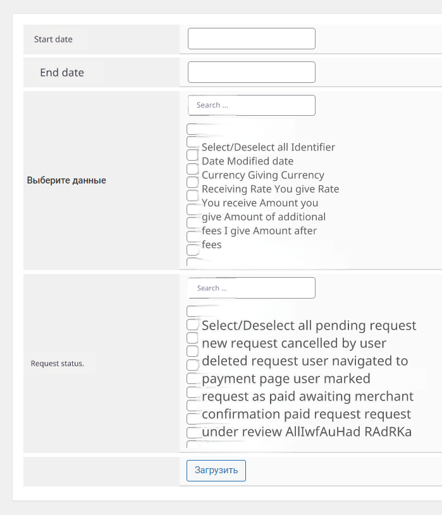Image resolution: width=442 pixels, height=515 pixels.
Task: Click the Start date input field
Action: tap(251, 39)
